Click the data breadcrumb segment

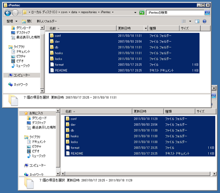[74, 12]
